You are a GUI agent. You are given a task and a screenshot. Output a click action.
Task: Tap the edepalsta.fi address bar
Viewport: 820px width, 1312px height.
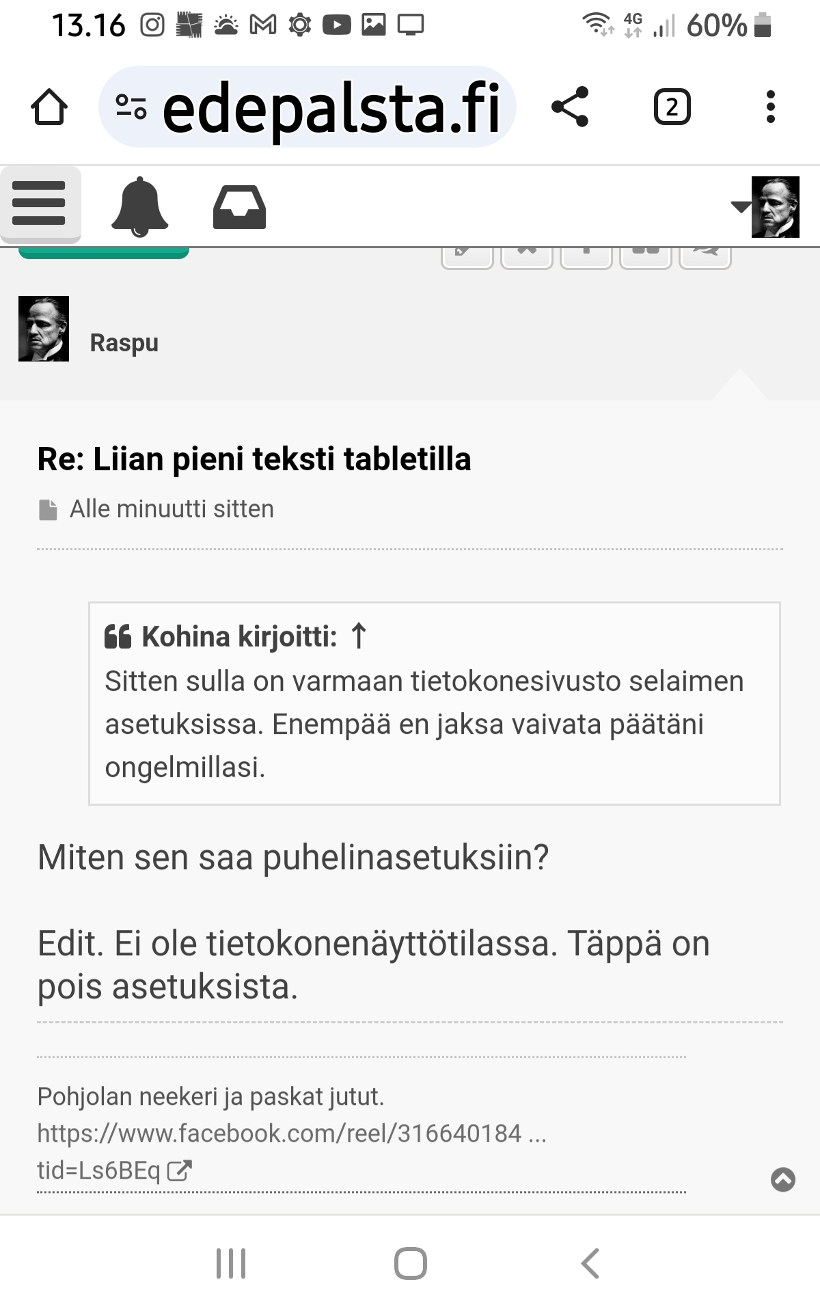pos(331,107)
